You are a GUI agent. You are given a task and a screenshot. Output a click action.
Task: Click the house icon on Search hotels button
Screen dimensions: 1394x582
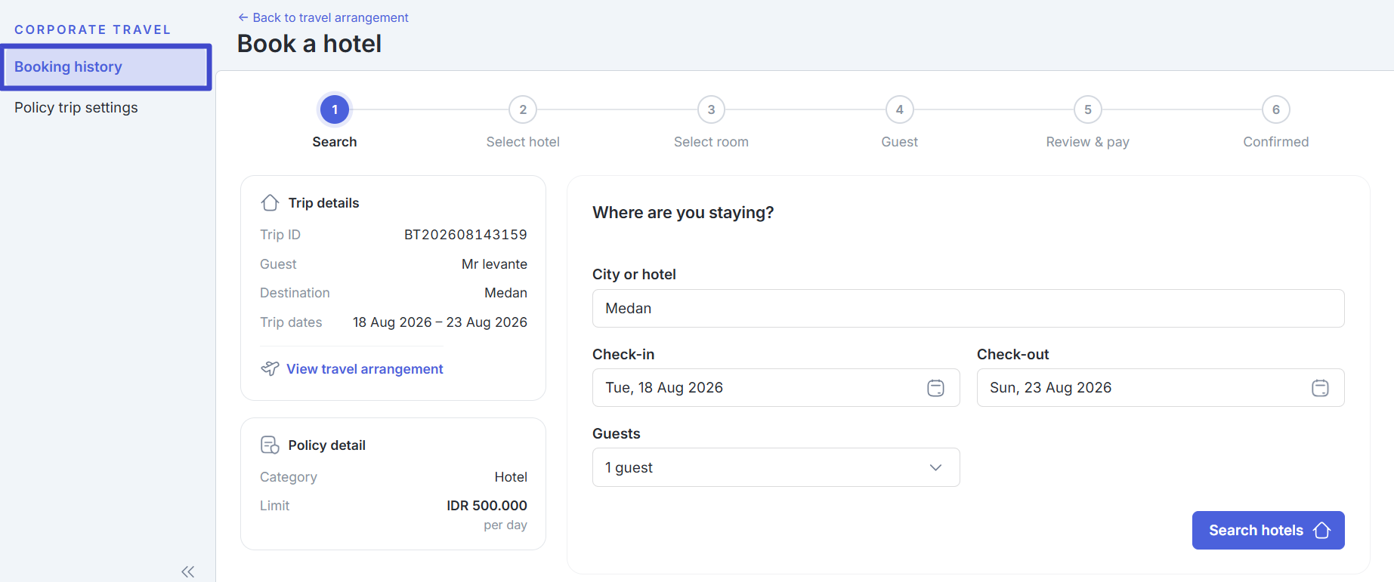(1322, 531)
